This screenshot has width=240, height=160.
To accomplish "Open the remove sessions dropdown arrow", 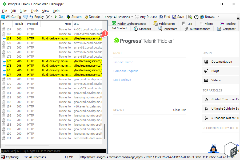I will [51, 17].
